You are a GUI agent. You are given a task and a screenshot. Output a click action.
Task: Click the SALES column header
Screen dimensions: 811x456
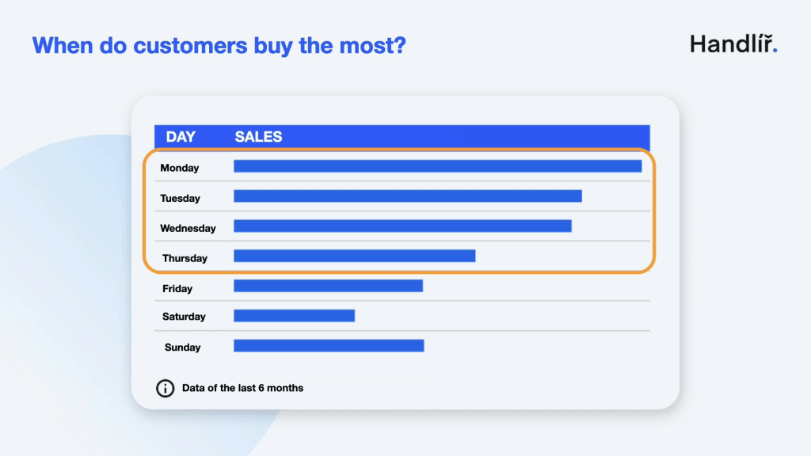[258, 137]
